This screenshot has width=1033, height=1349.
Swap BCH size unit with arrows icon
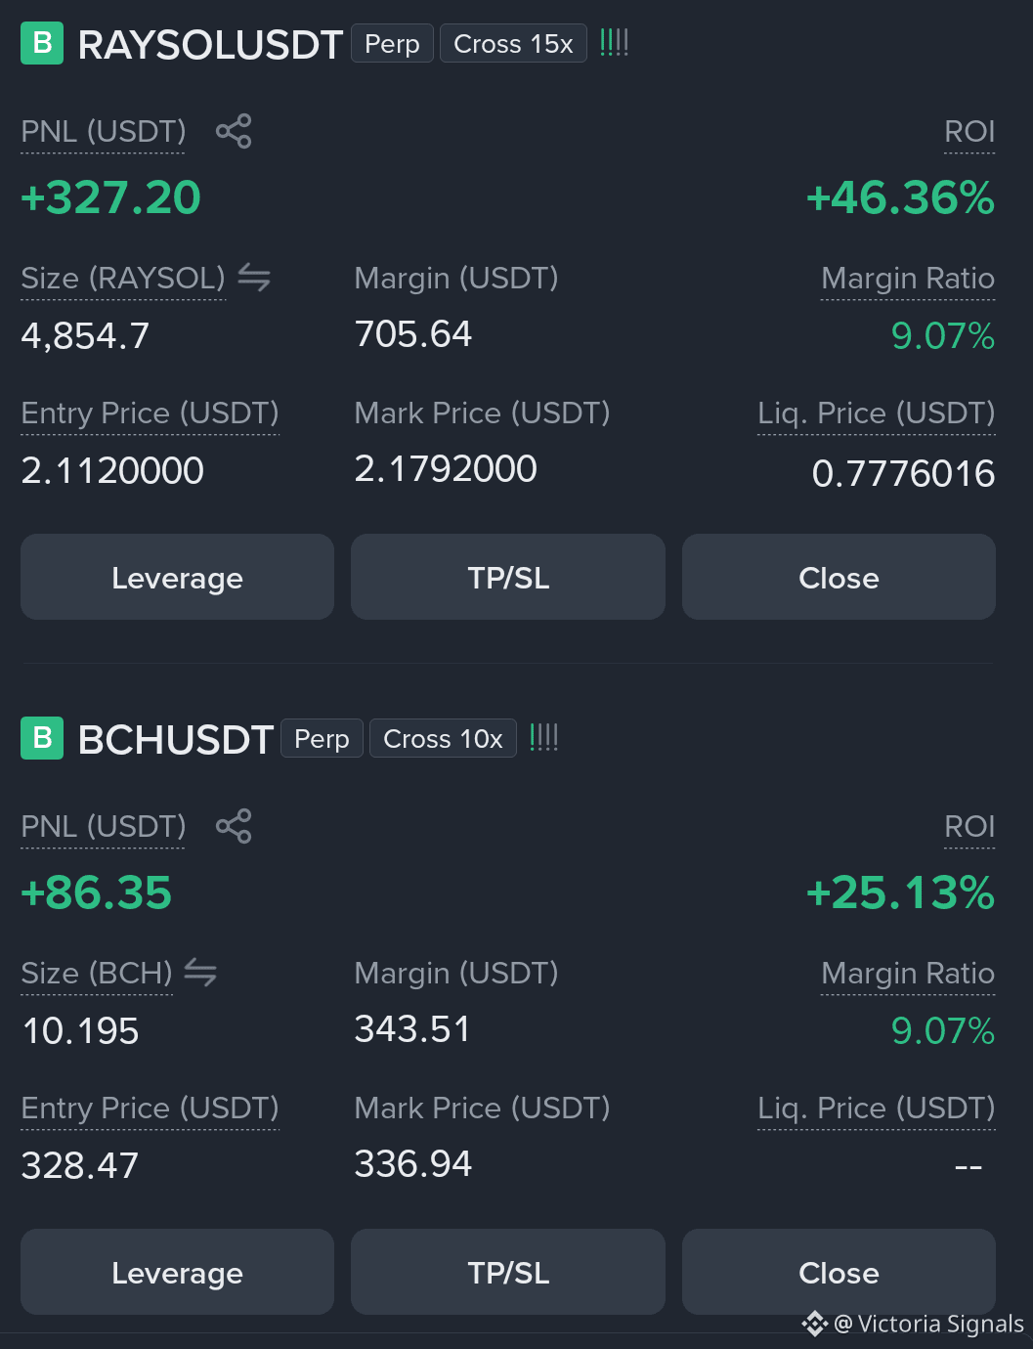pos(200,973)
